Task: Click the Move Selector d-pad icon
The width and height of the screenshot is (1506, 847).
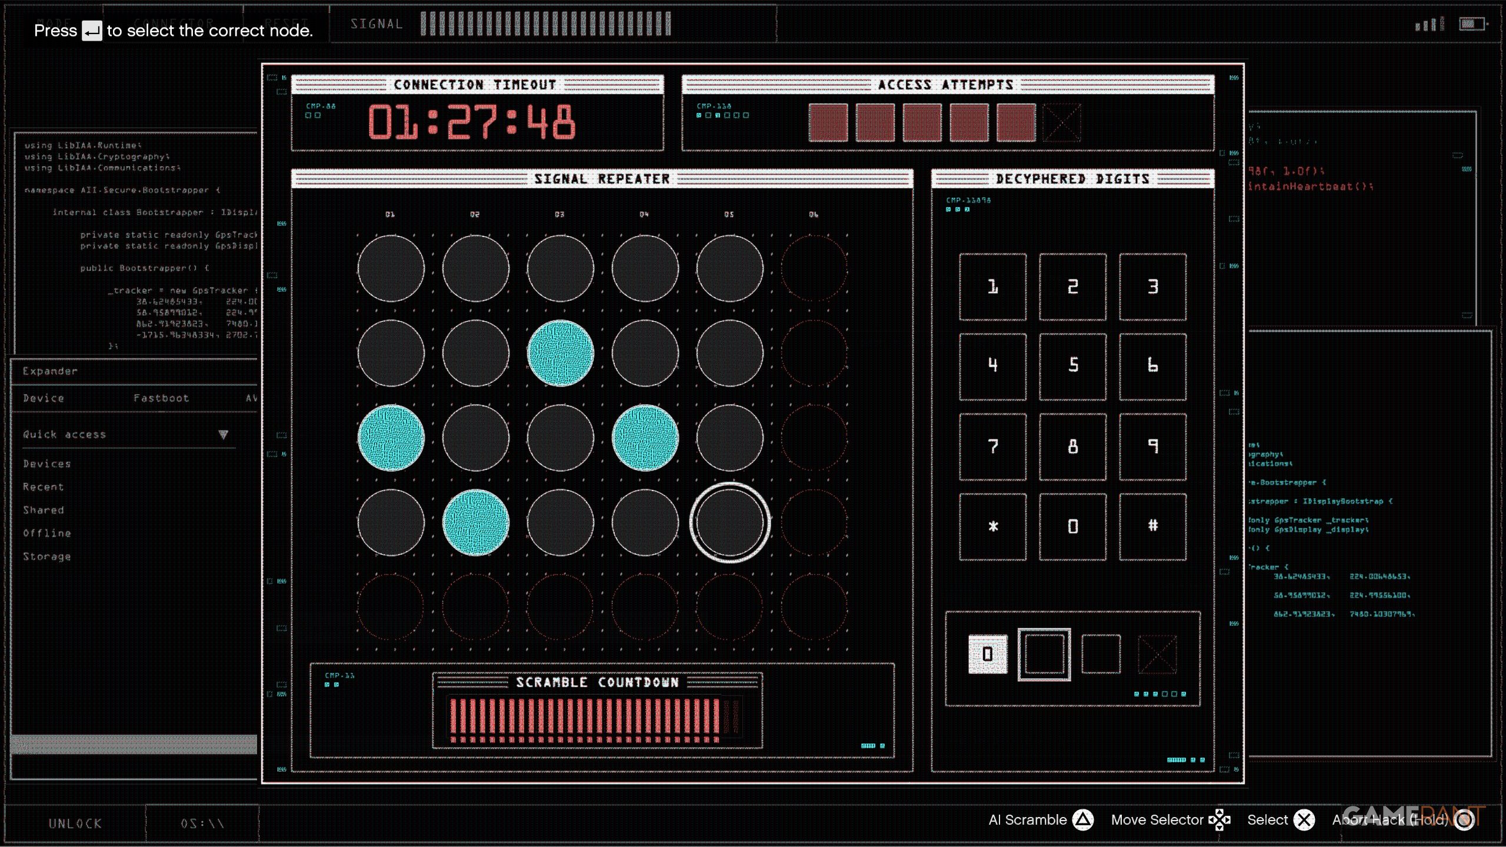Action: [1220, 819]
